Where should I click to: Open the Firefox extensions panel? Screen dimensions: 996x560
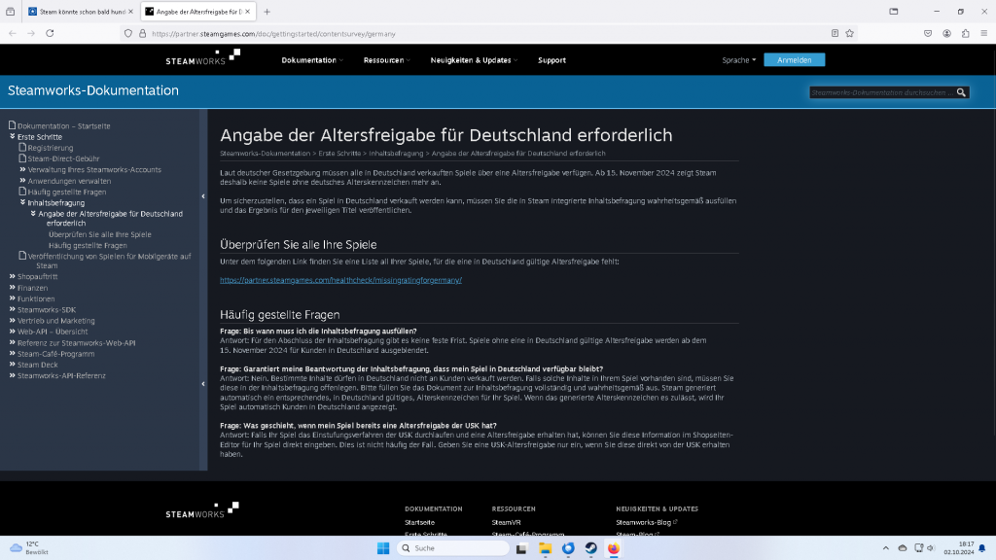click(x=965, y=33)
